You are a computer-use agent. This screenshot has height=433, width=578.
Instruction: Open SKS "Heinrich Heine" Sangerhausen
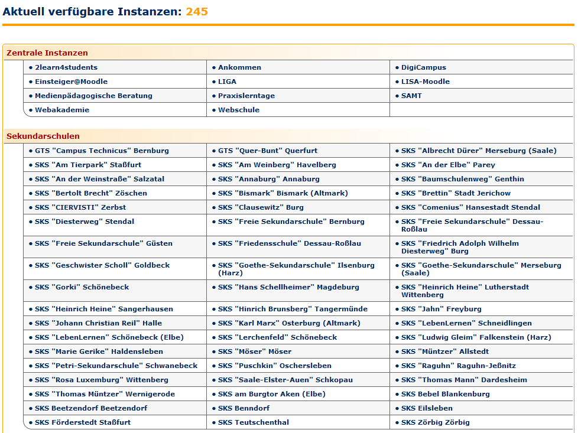pyautogui.click(x=104, y=309)
